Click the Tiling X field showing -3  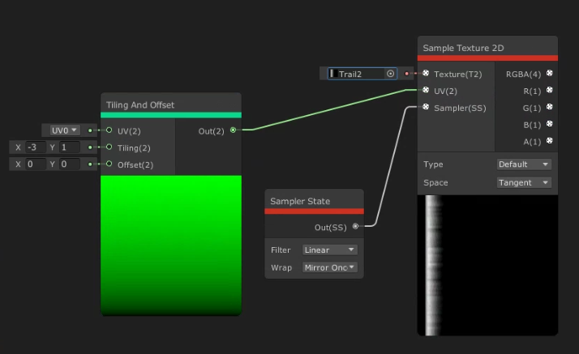tap(36, 147)
